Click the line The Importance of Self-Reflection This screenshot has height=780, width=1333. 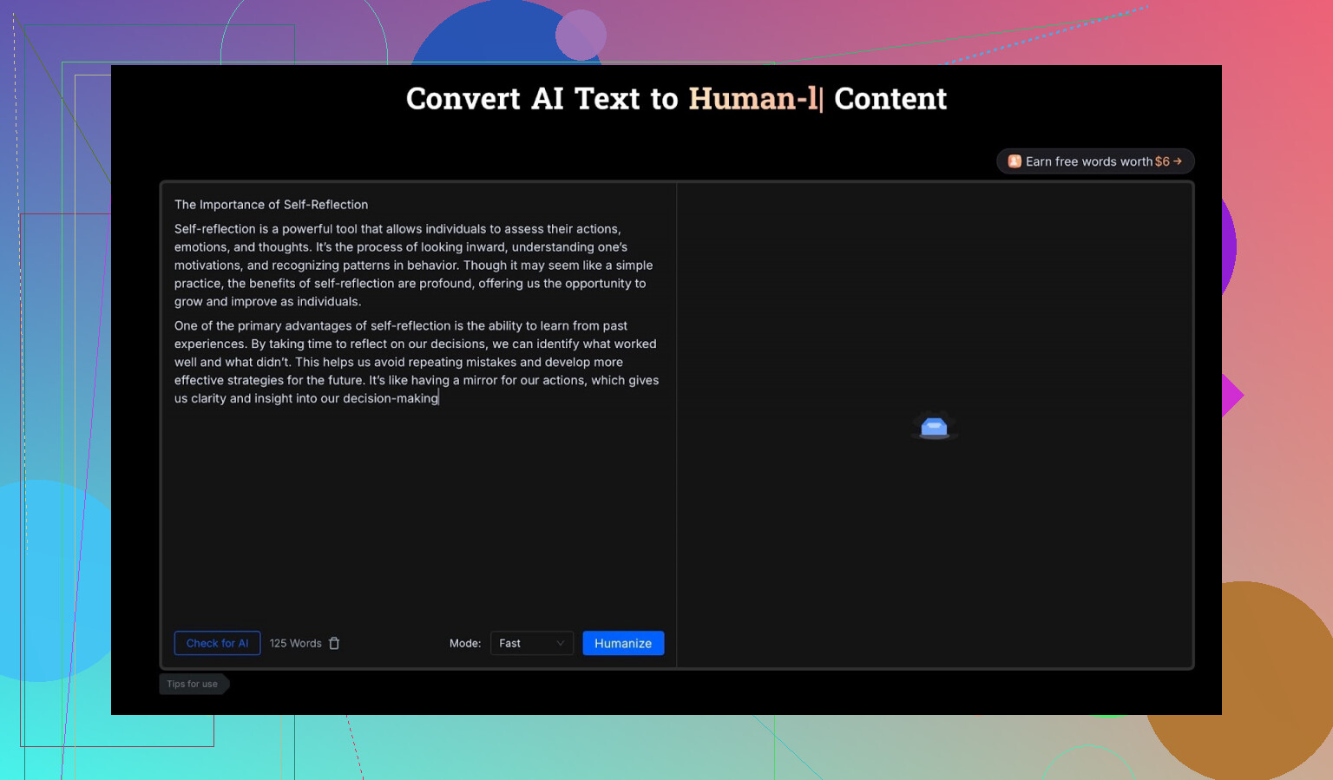tap(271, 205)
